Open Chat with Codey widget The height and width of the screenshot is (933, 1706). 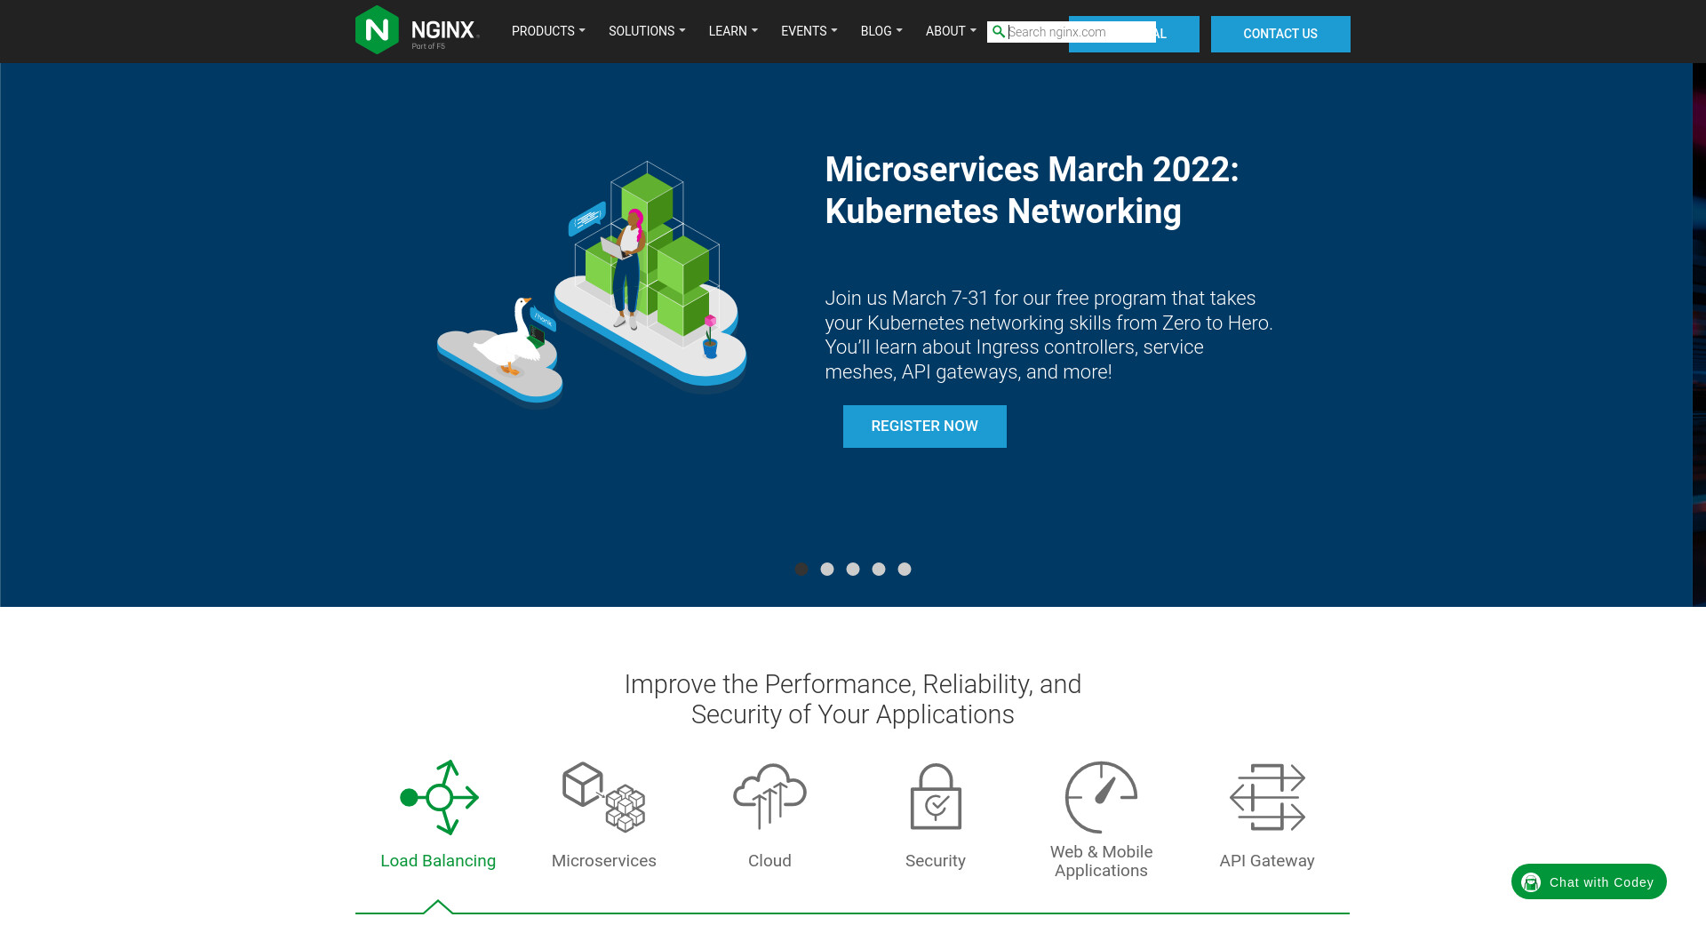[x=1589, y=881]
